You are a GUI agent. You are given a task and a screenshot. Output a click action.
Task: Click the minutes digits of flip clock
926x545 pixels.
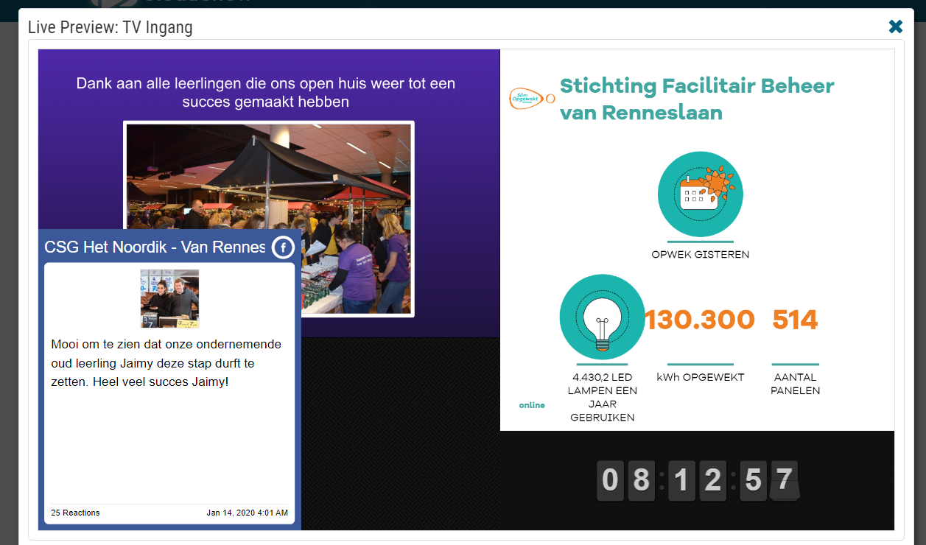[x=697, y=480]
